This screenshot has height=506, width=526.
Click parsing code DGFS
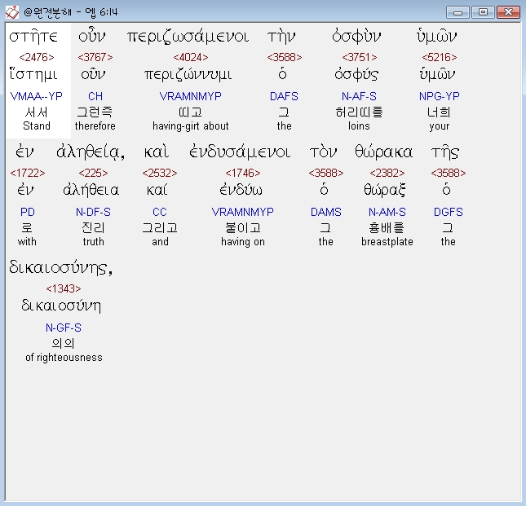449,212
